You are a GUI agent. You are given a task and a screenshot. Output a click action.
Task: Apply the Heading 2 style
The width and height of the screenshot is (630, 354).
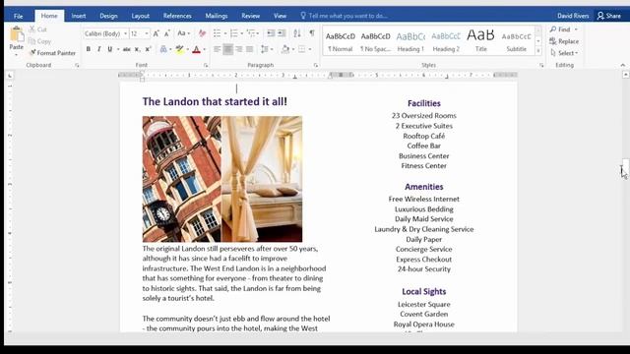point(446,41)
